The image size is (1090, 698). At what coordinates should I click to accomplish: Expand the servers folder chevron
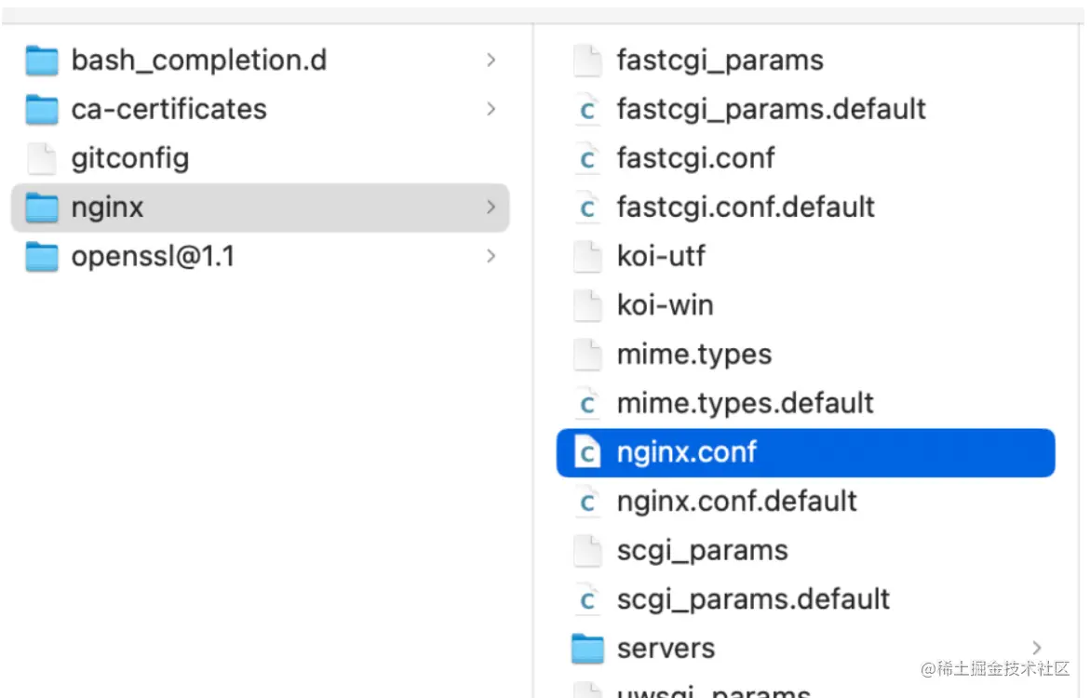(1037, 649)
